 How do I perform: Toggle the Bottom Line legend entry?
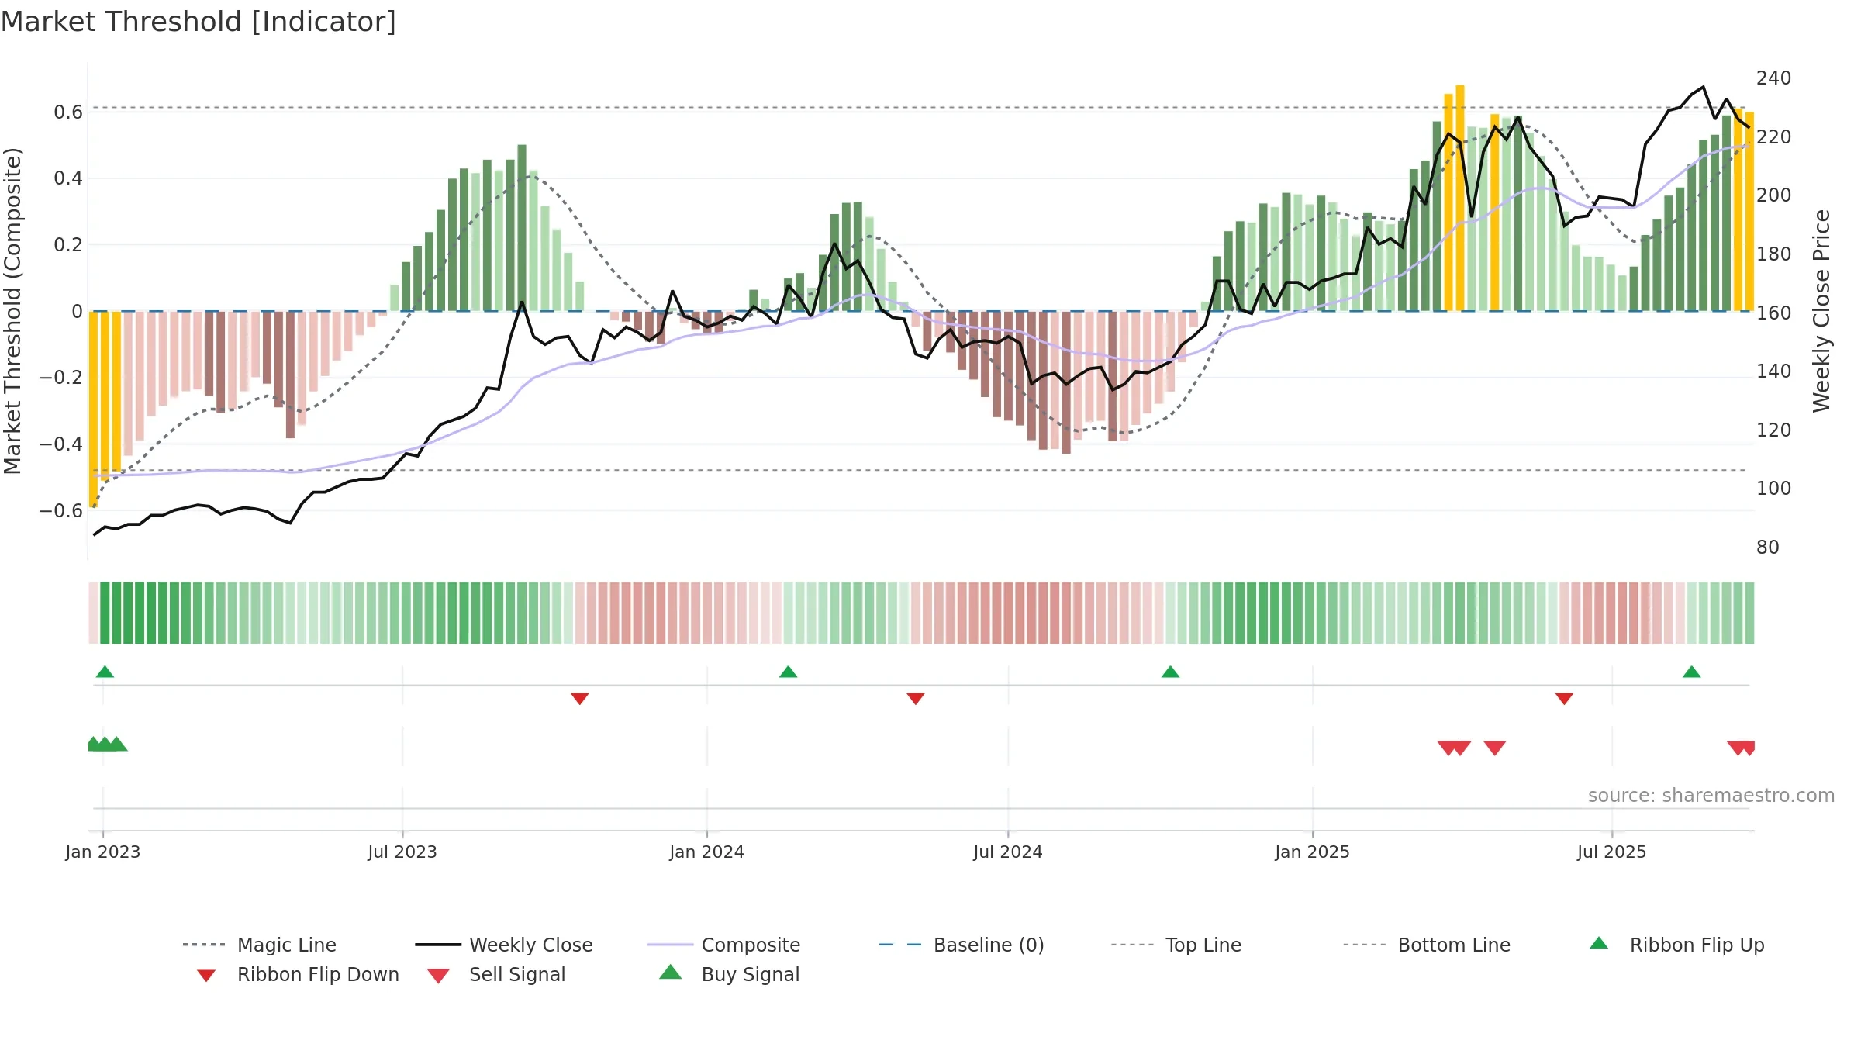point(1427,945)
